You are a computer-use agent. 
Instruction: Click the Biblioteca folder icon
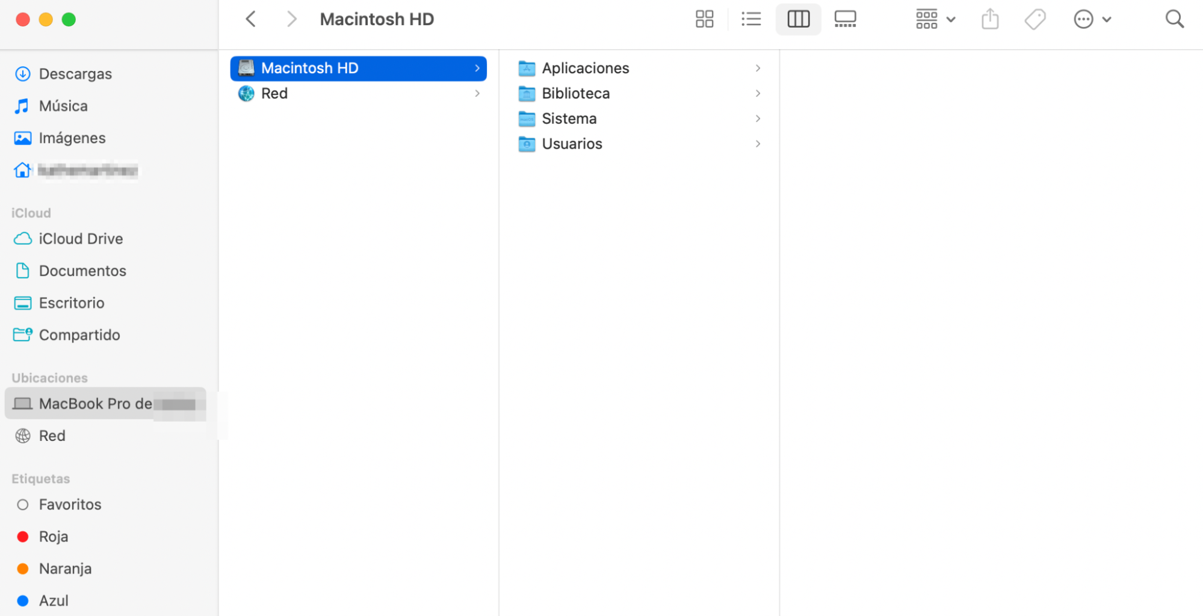[527, 93]
